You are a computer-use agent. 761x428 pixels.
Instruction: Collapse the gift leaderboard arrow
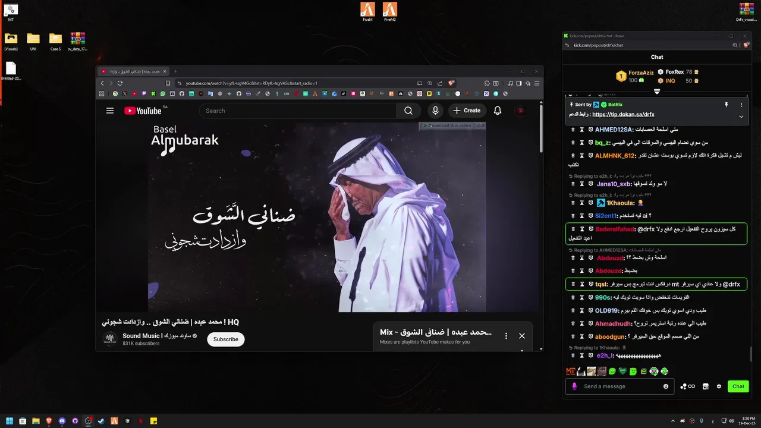(x=657, y=92)
